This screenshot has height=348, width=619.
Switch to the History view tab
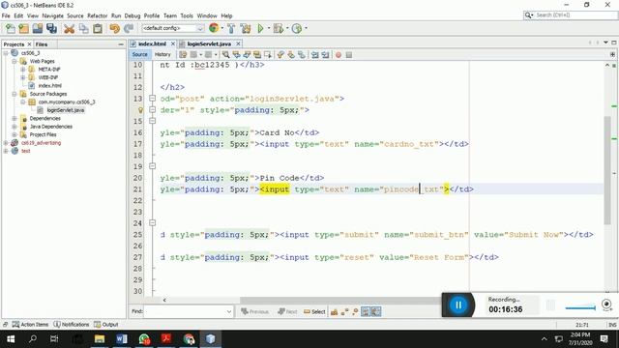(162, 55)
